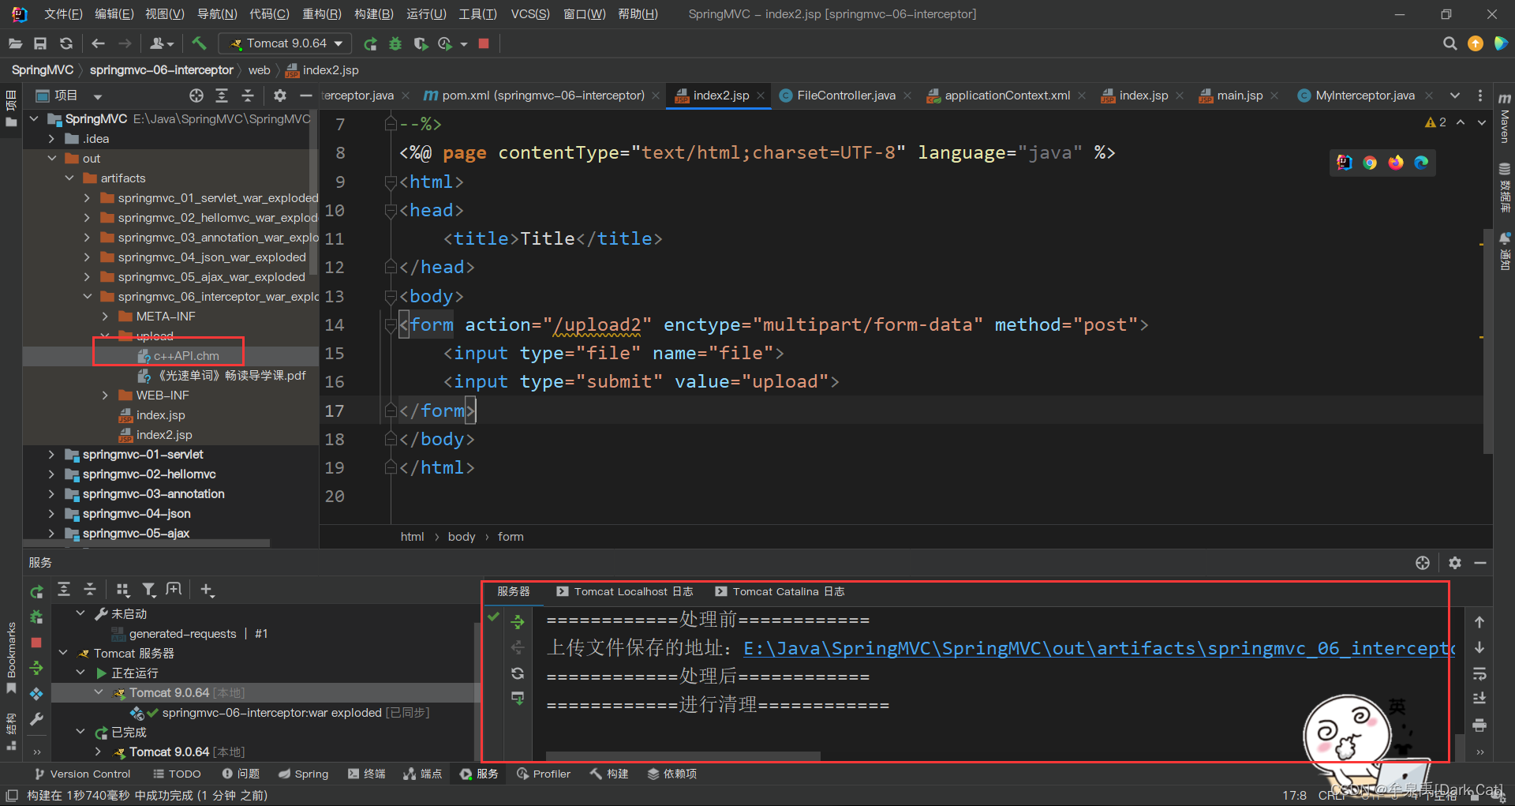The width and height of the screenshot is (1515, 806).
Task: Toggle the Spring tool window
Action: click(303, 774)
